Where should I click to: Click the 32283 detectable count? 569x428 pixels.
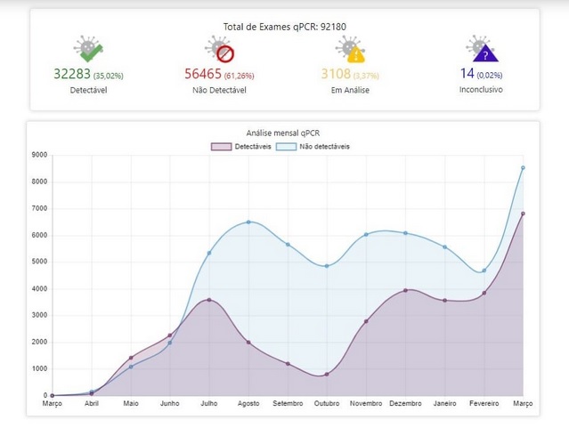[72, 75]
